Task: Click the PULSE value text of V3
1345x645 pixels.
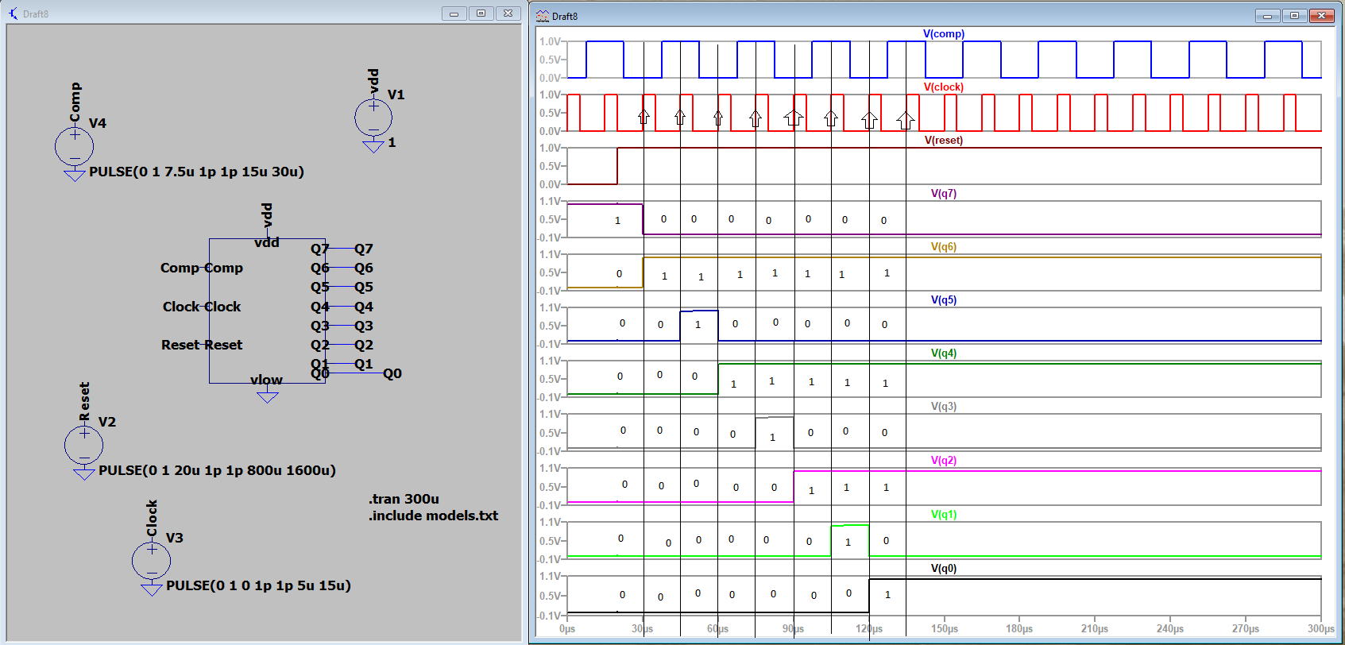Action: click(258, 585)
